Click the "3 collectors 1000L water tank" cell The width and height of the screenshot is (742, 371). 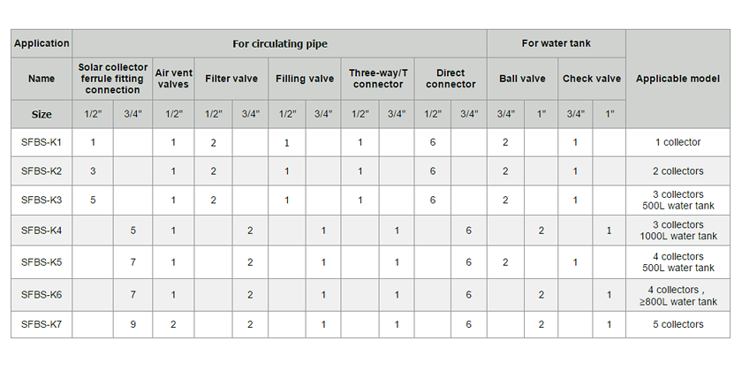click(x=678, y=231)
